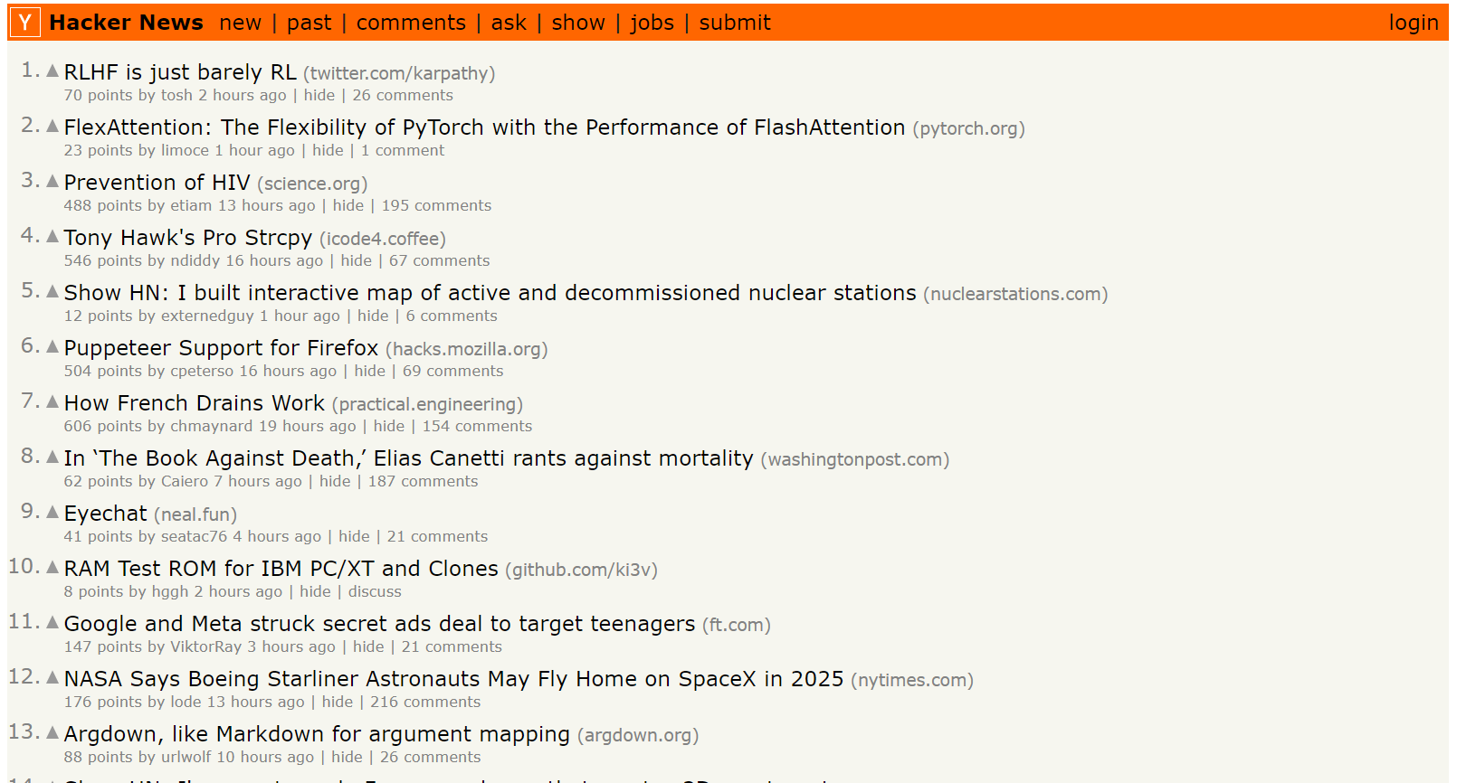1457x783 pixels.
Task: Go to the 'jobs' page
Action: (652, 23)
